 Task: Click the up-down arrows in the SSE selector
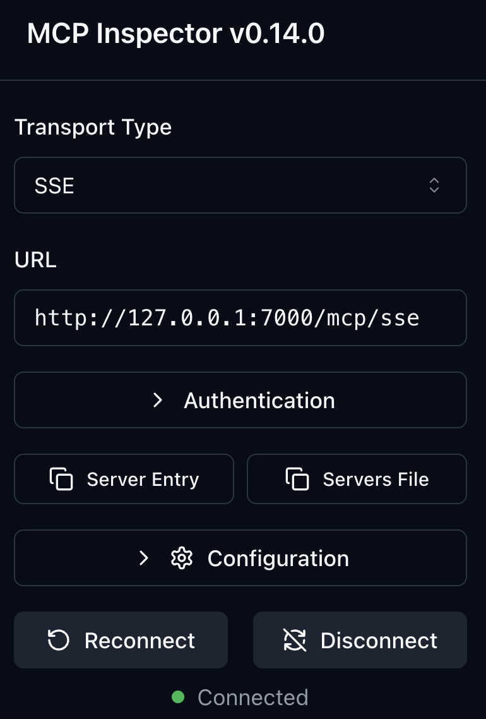[x=434, y=185]
